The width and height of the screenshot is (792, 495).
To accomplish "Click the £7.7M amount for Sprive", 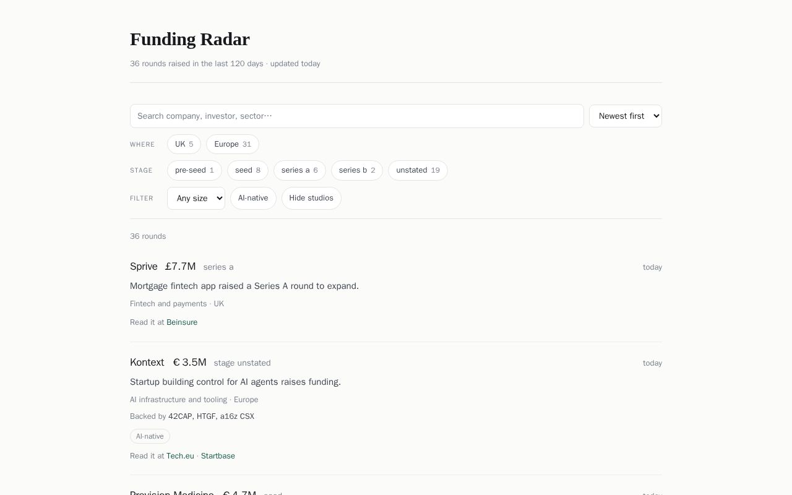I will point(180,267).
